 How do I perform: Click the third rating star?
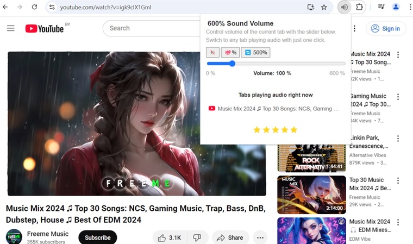(x=276, y=130)
